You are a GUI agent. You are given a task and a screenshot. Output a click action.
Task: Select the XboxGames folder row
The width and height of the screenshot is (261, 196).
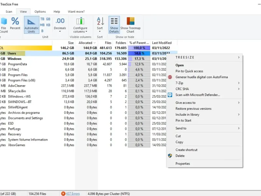point(83,145)
